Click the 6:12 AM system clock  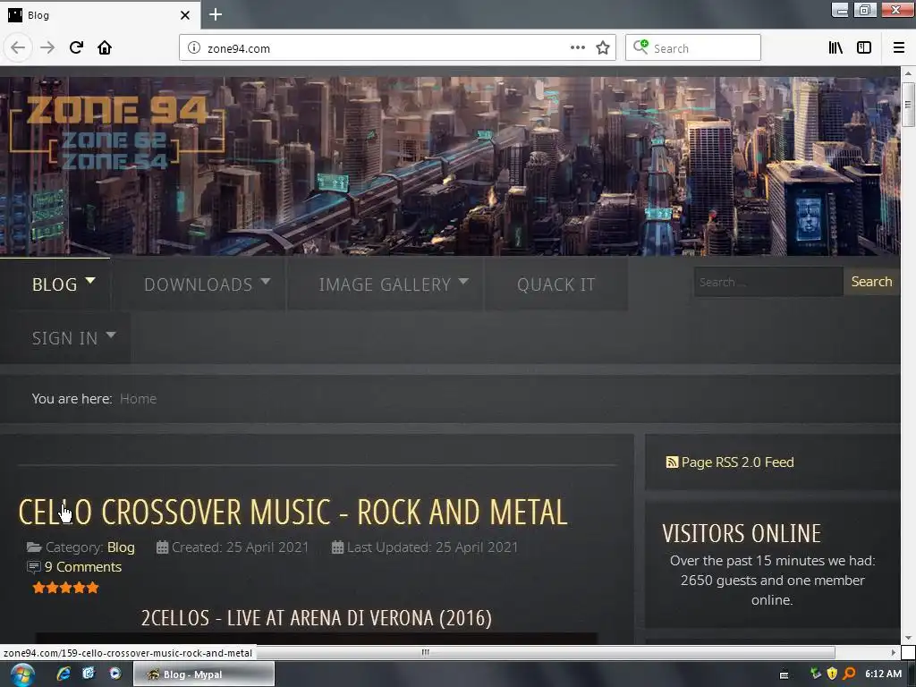point(883,674)
